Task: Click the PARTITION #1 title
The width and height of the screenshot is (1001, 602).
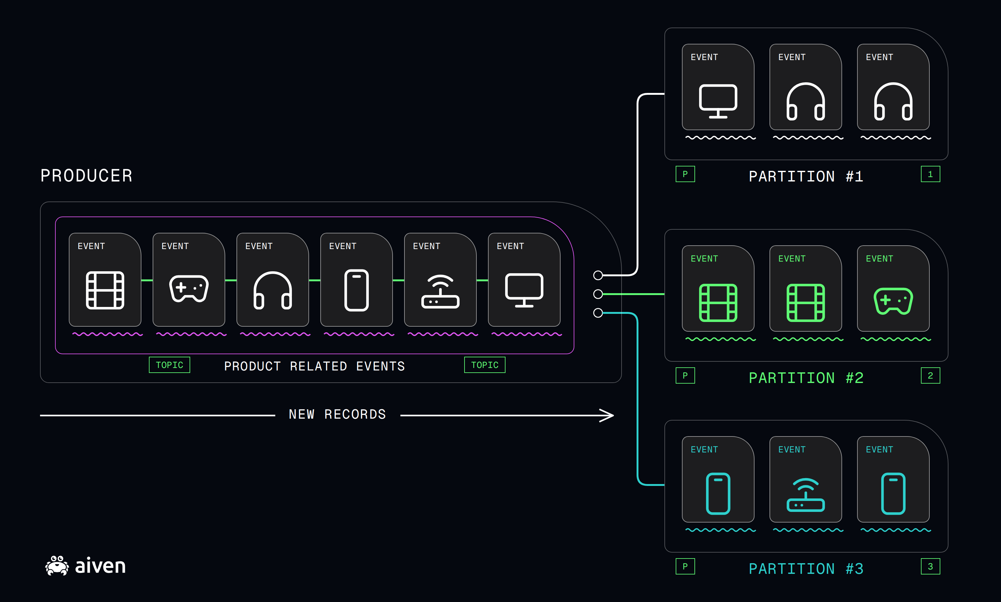Action: [x=806, y=176]
